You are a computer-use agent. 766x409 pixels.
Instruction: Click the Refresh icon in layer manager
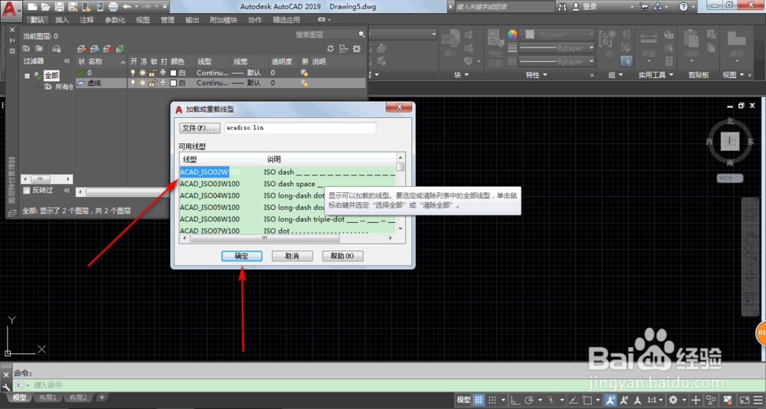coord(331,49)
